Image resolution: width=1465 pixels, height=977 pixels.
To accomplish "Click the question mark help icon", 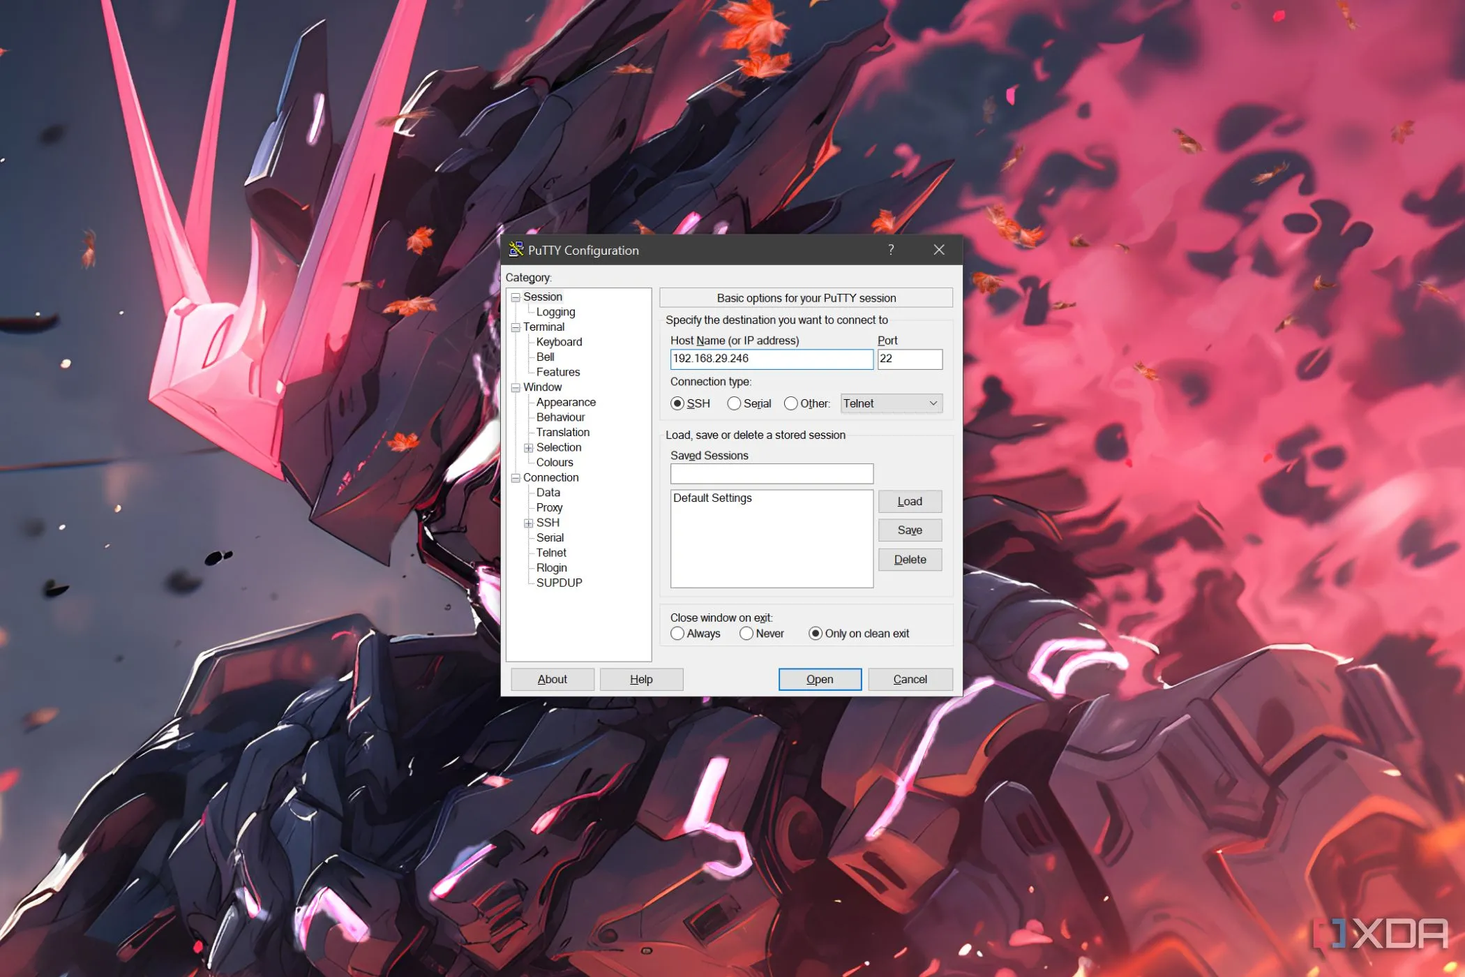I will coord(891,250).
